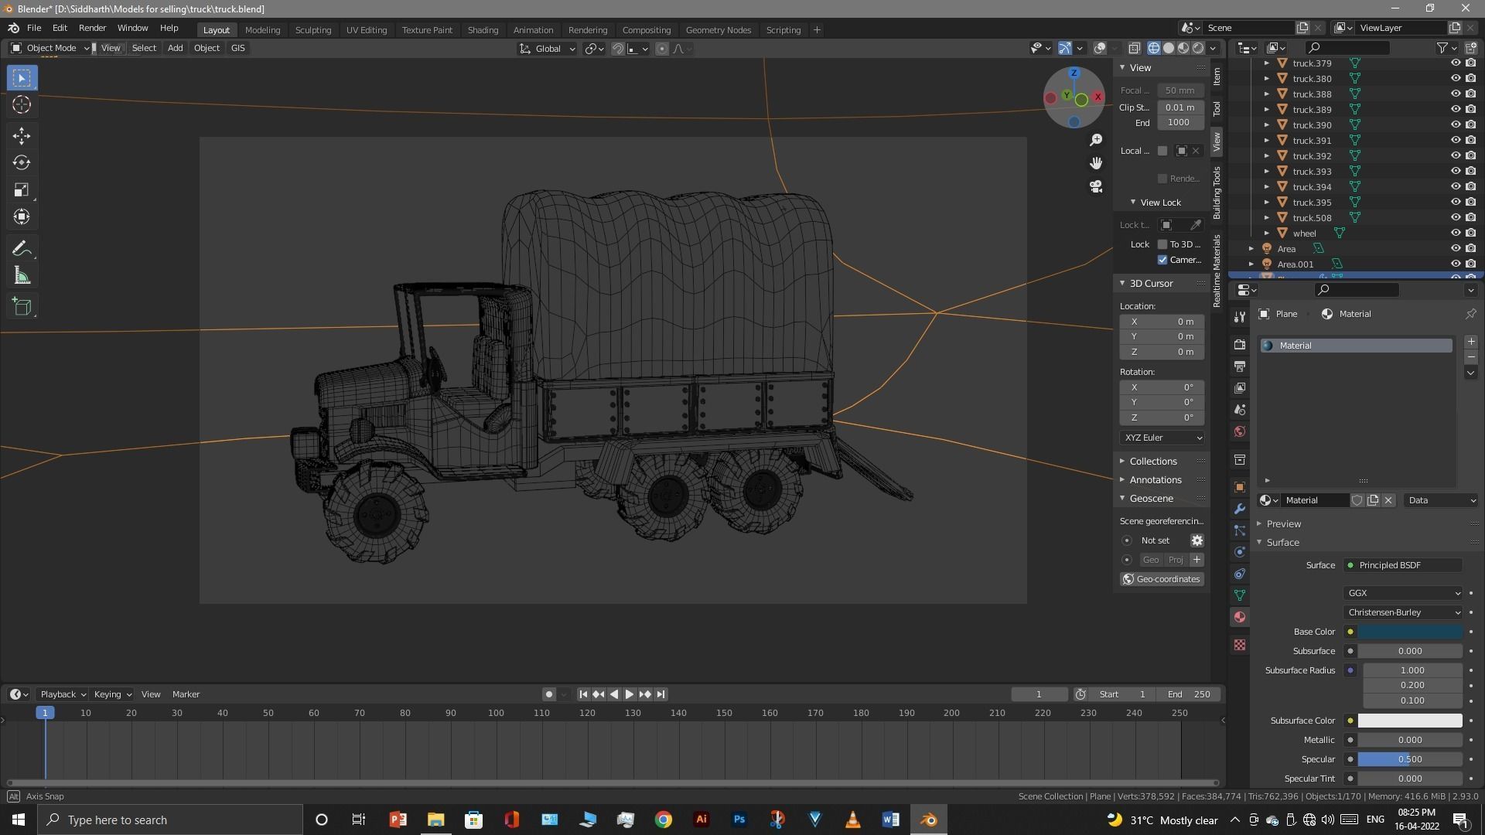Click the Geoscene settings gear icon
This screenshot has height=835, width=1485.
point(1197,540)
